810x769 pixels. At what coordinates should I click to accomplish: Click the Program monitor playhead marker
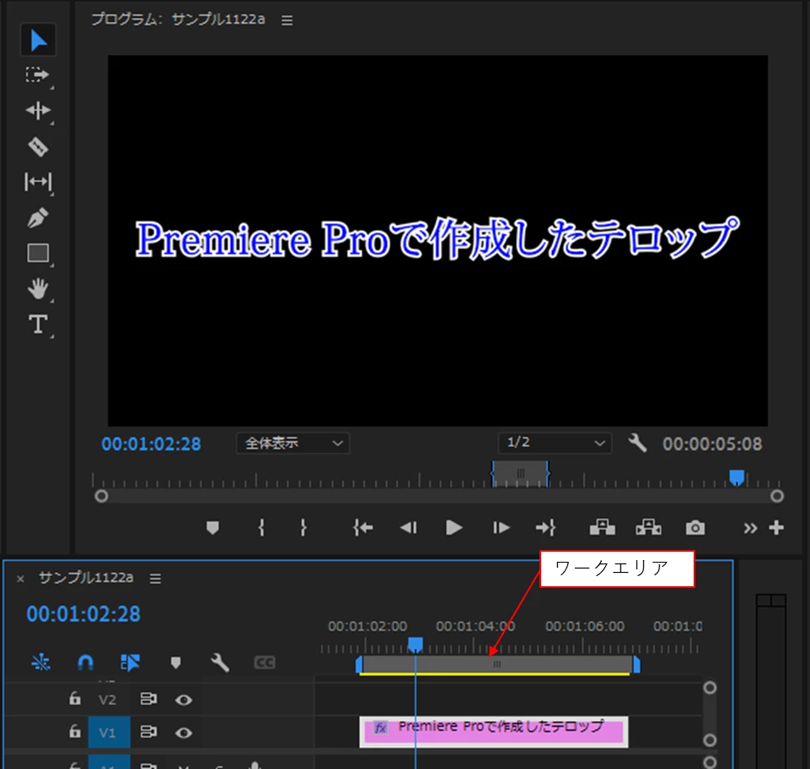pos(737,477)
